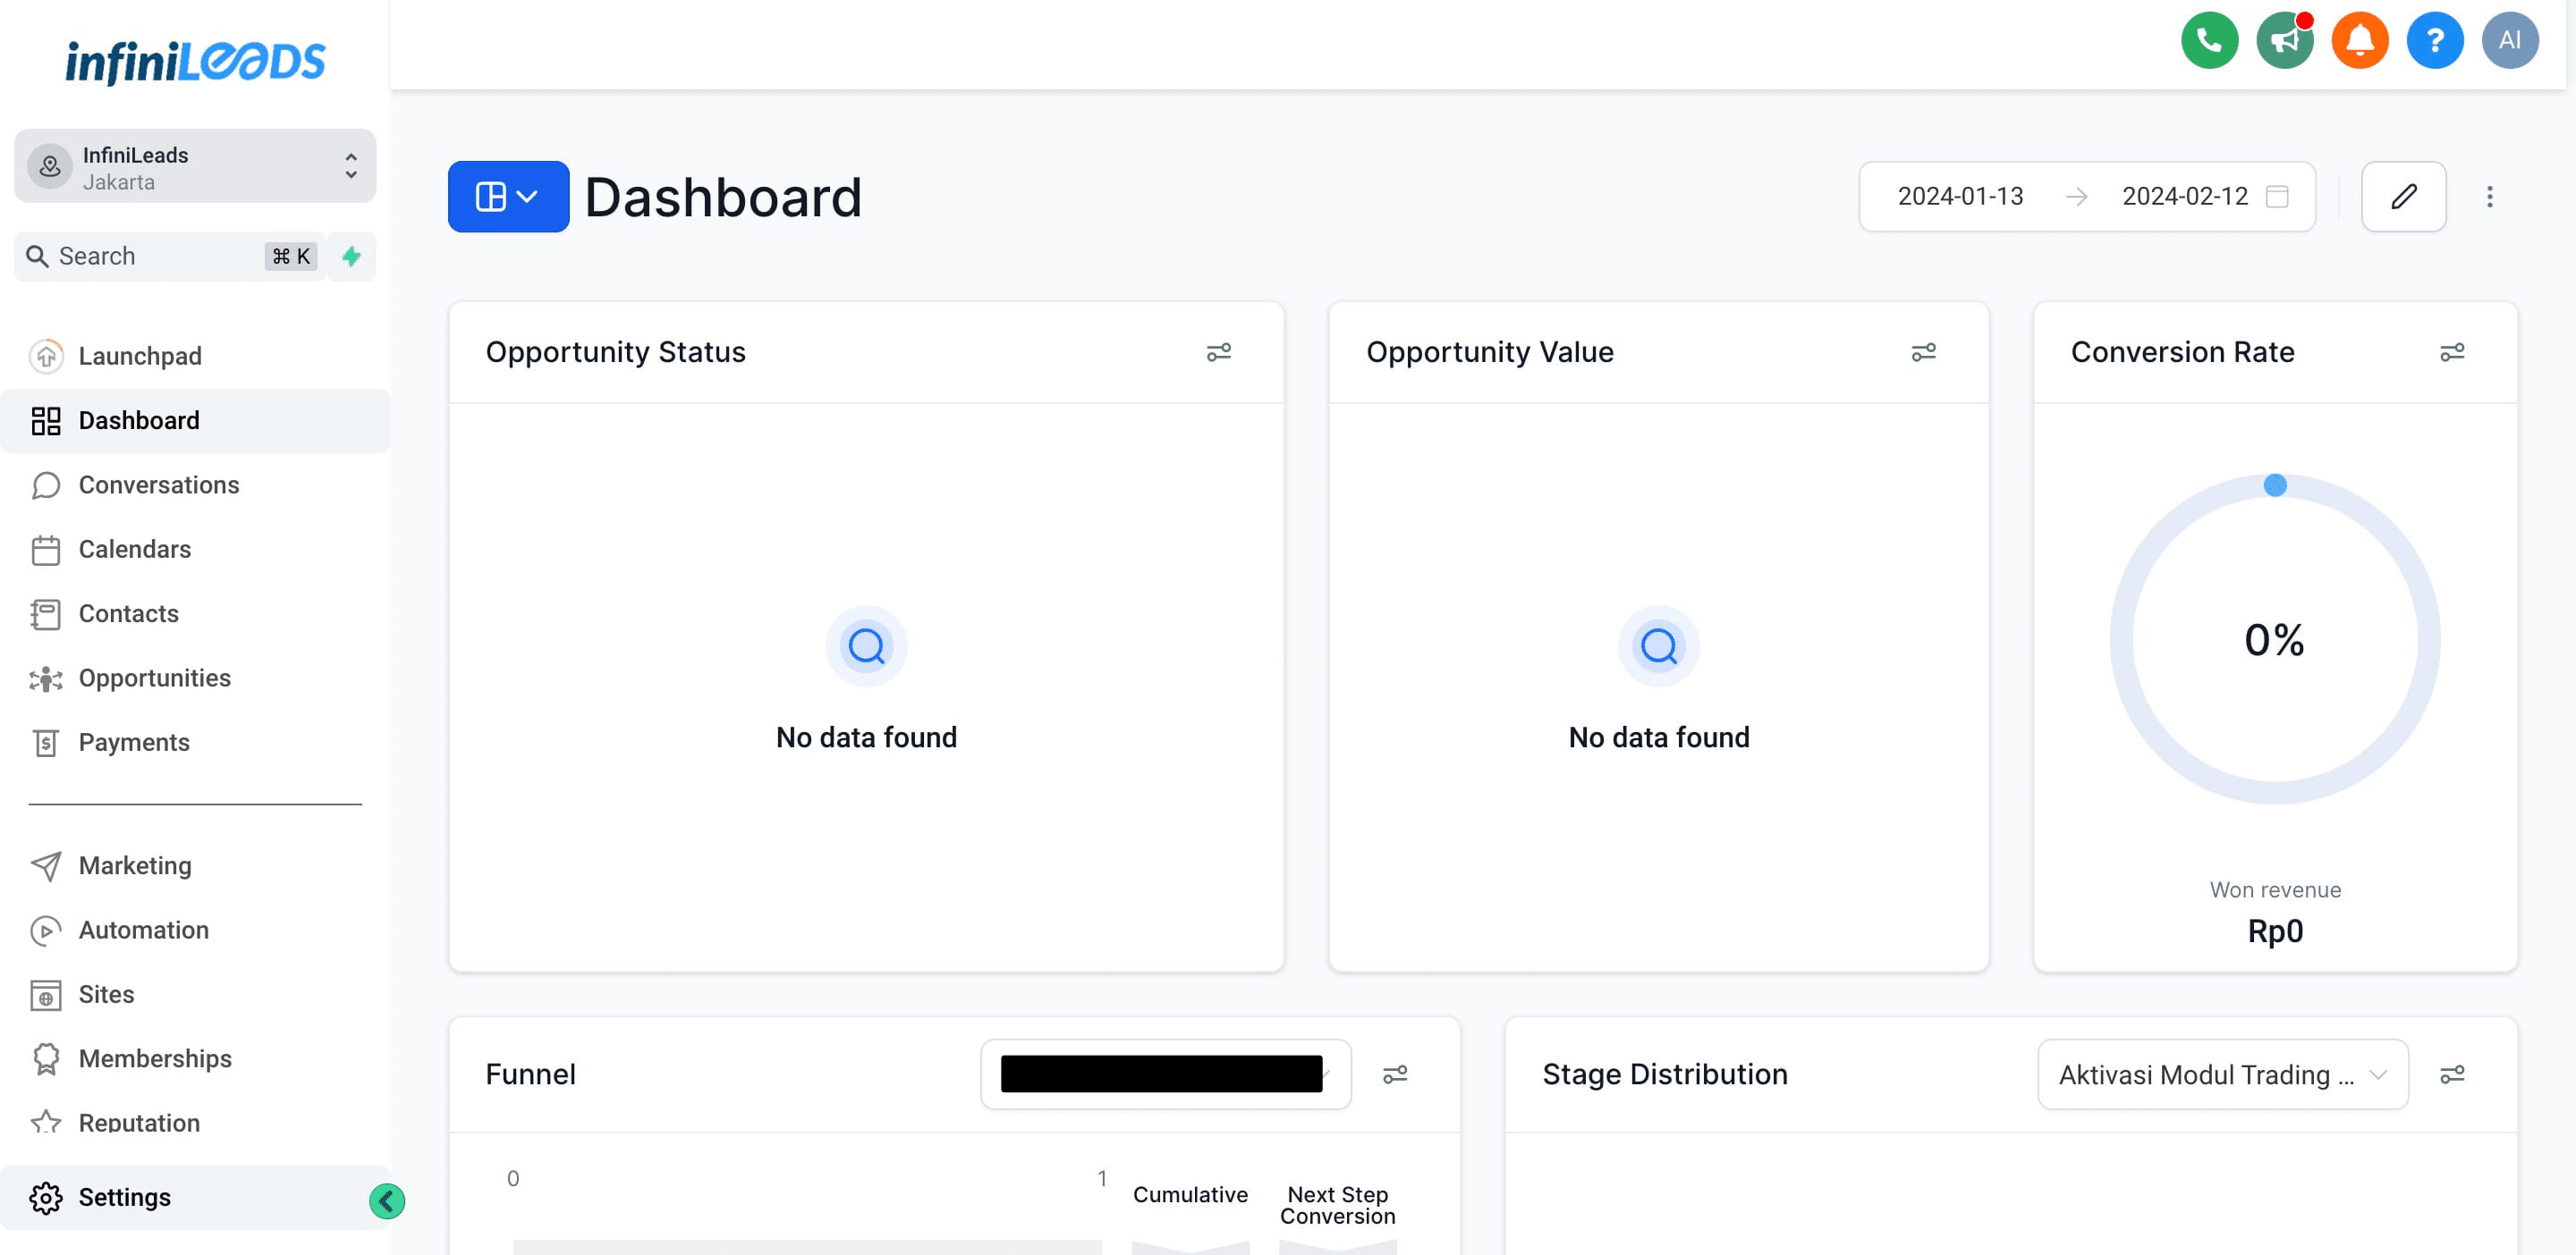The height and width of the screenshot is (1255, 2576).
Task: Open the orange notifications bell
Action: 2359,40
